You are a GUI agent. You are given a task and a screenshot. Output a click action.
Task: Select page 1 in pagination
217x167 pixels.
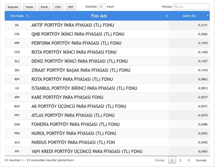point(172,160)
